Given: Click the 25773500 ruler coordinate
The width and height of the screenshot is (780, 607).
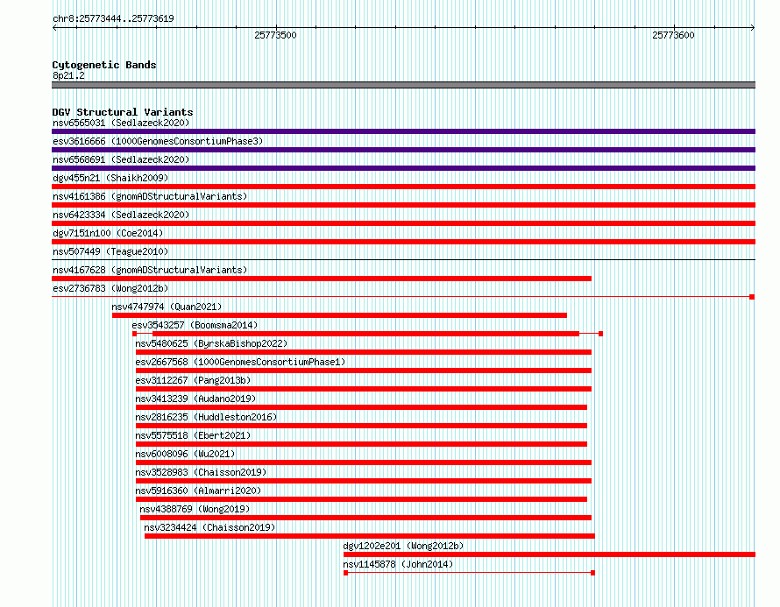Looking at the screenshot, I should click(x=275, y=35).
